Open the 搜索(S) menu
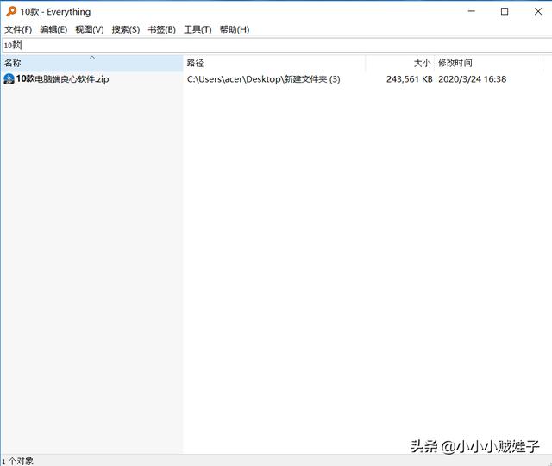 126,29
